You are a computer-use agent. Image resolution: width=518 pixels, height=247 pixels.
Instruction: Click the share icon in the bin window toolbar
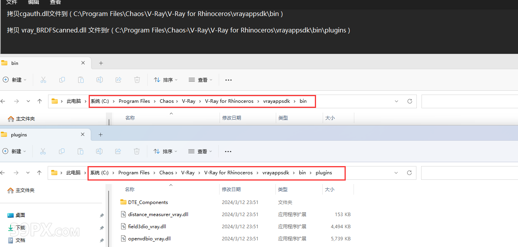pos(118,80)
